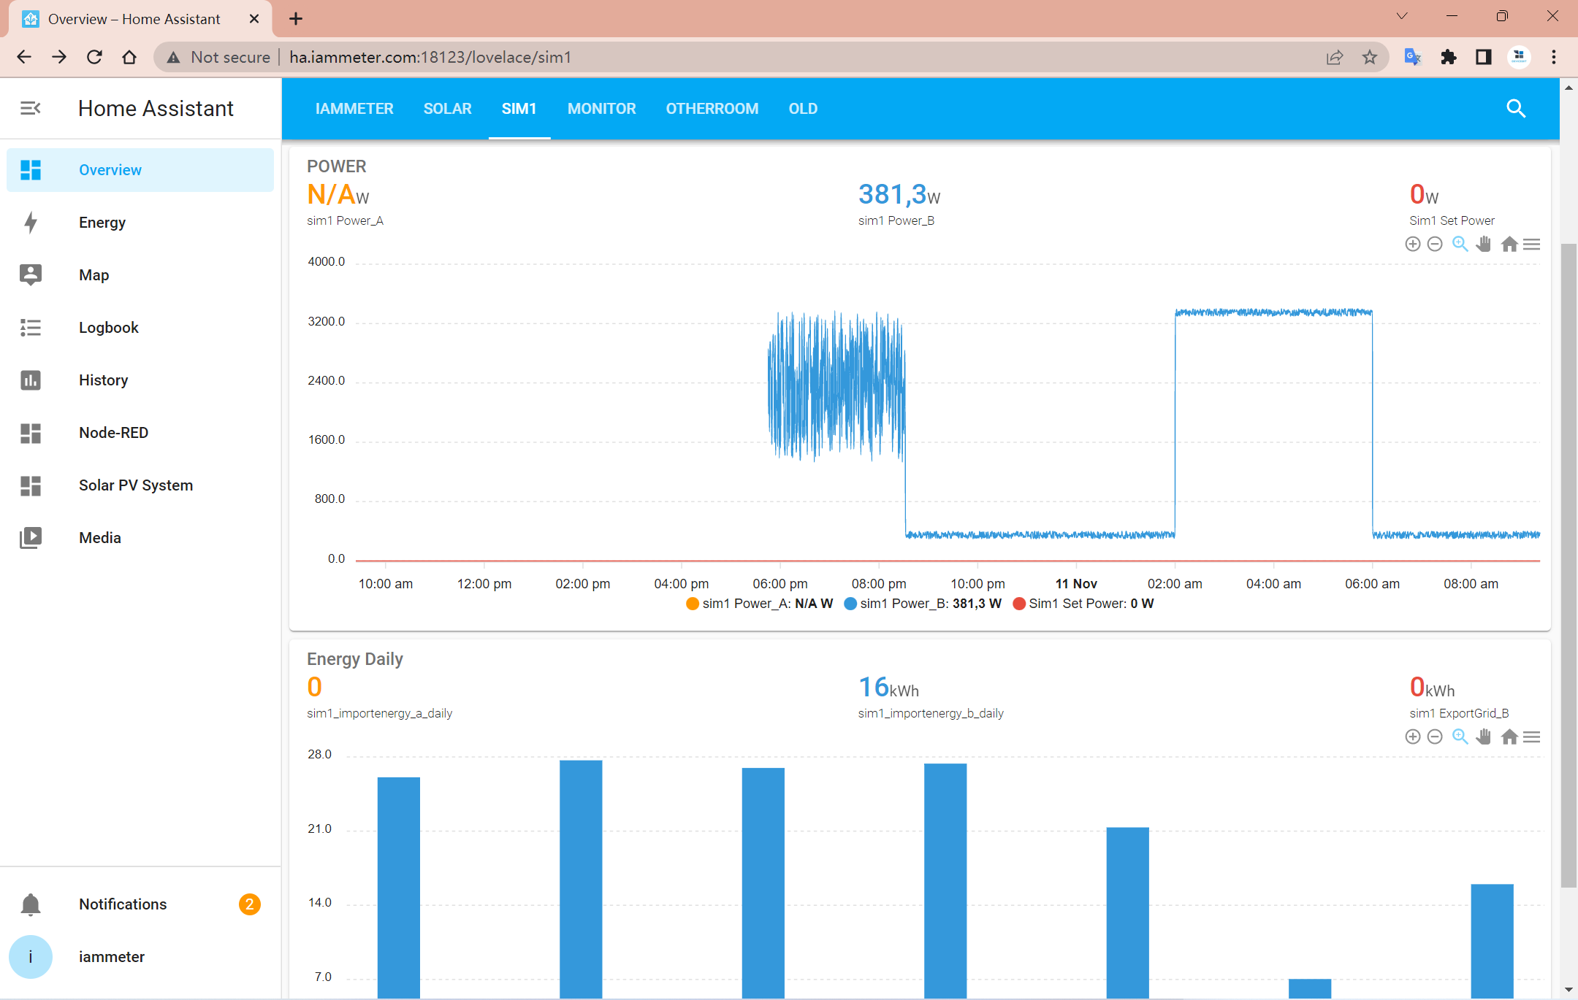Open Solar PV System in sidebar
The image size is (1578, 1000).
[136, 485]
